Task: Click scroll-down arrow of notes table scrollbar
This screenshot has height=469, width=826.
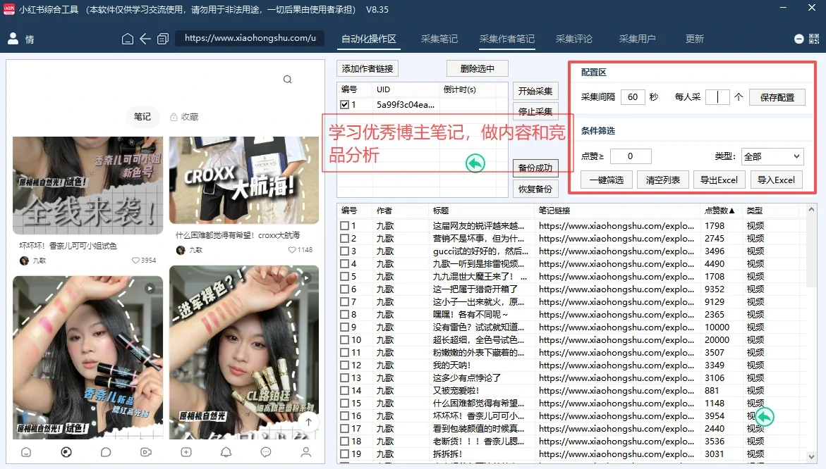Action: [811, 457]
